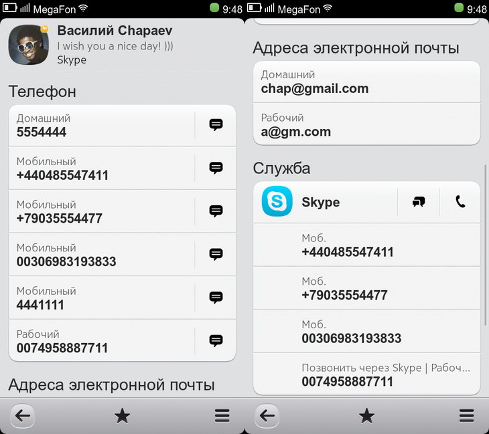The height and width of the screenshot is (434, 489).
Task: Tap MegaFon carrier in right status bar
Action: coord(299,9)
